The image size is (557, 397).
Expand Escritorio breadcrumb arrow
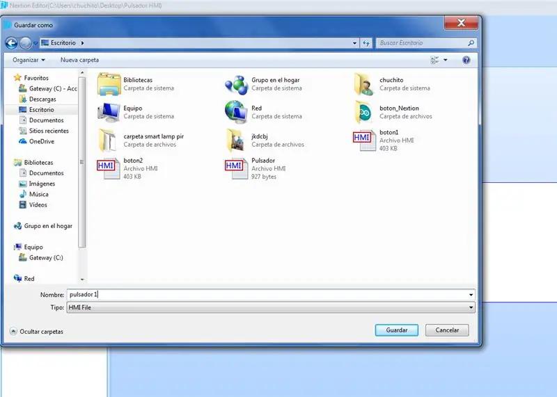(x=82, y=43)
